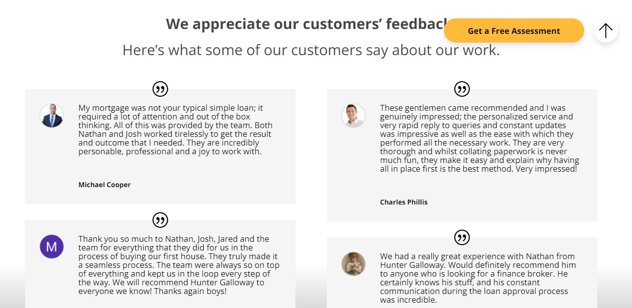Click the 'Here's what some of our customers say' subtitle
The width and height of the screenshot is (632, 308).
coord(311,50)
